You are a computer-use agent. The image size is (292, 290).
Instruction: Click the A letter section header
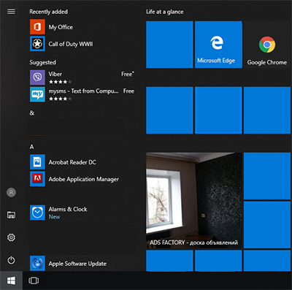point(32,147)
